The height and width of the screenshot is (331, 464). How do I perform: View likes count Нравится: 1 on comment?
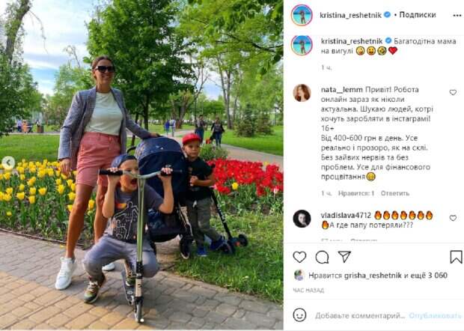(x=356, y=193)
